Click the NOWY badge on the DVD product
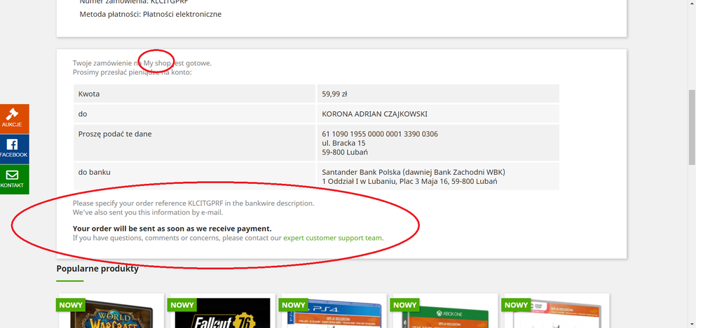The width and height of the screenshot is (701, 328). [x=516, y=305]
